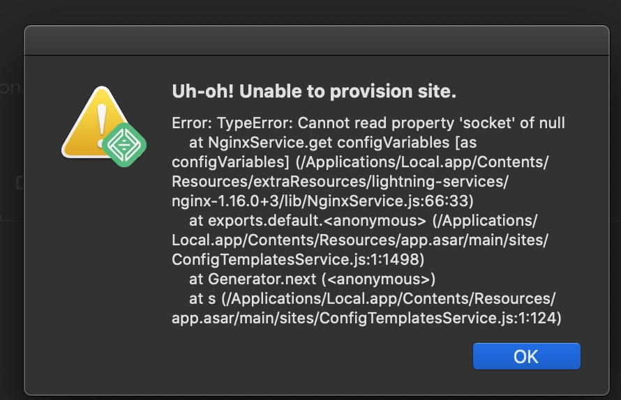621x400 pixels.
Task: Select the 'Uh-oh! Unable to provision site.' heading
Action: pos(314,91)
